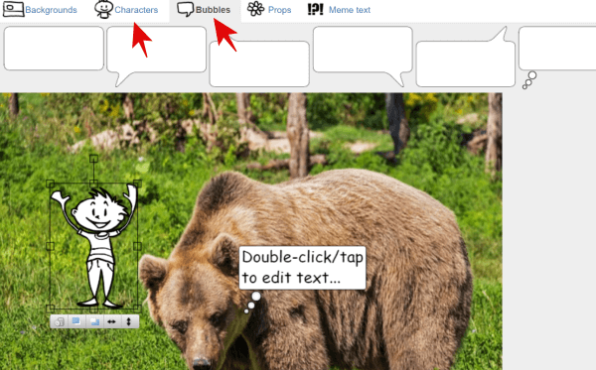This screenshot has height=370, width=596.
Task: Choose the plain rounded rectangle bubble
Action: tap(54, 49)
